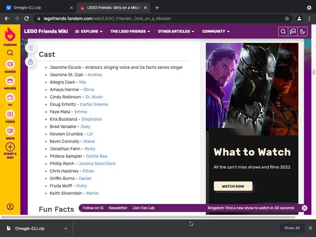Open the Ricky character link

(x=90, y=149)
